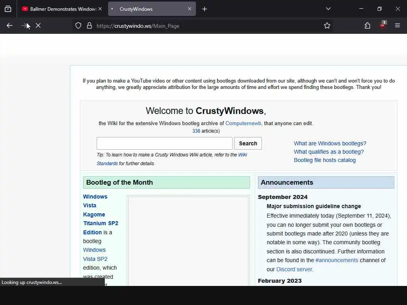Open Windows Vista Kagome Titanium SP2 Edition link
407x305 pixels.
pos(101,214)
